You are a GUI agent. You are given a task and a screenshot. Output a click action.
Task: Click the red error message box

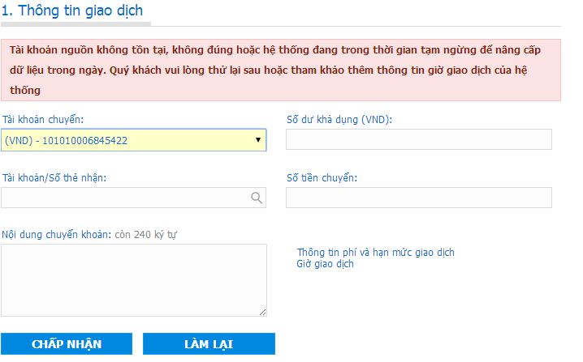(x=280, y=70)
